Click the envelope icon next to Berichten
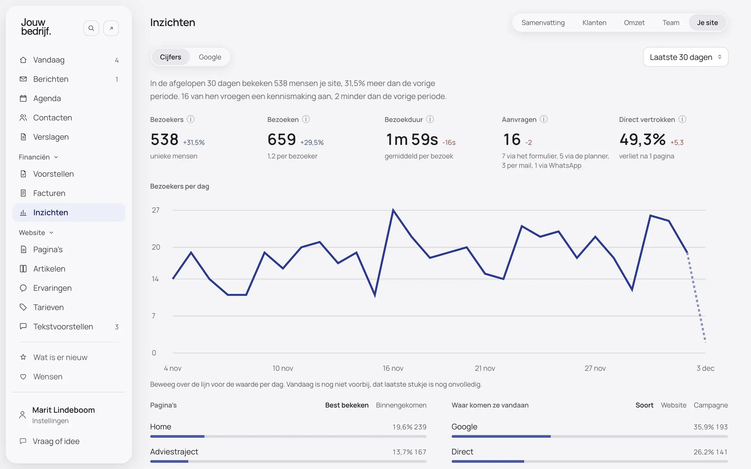751x469 pixels. (23, 79)
